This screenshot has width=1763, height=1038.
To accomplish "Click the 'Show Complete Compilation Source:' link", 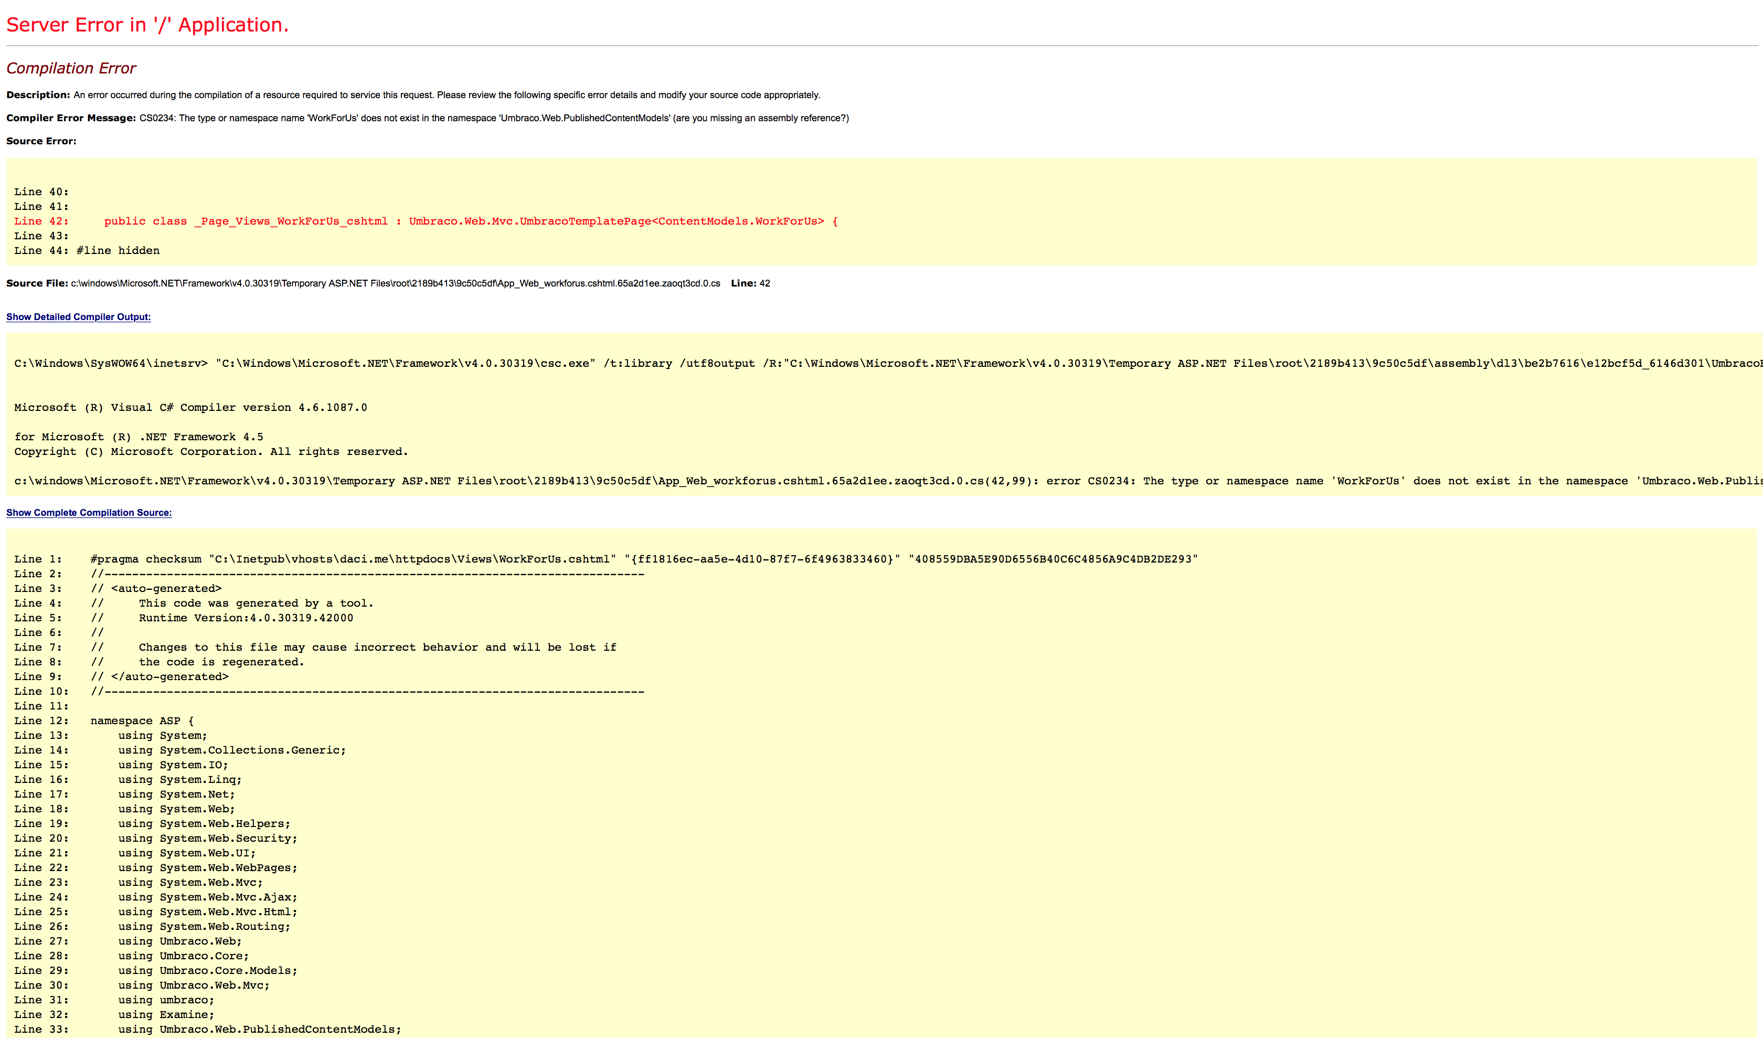I will (x=89, y=513).
